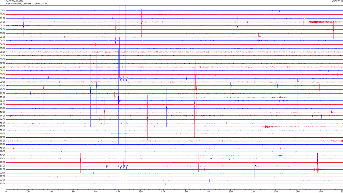The height and width of the screenshot is (193, 343).
Task: Click the '20:00' time label
Action: click(3, 159)
